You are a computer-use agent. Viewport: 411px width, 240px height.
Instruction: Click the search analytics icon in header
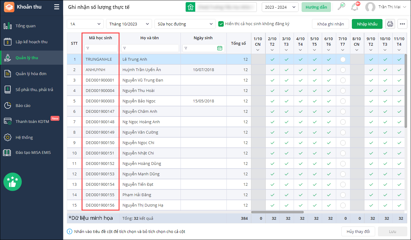341,7
